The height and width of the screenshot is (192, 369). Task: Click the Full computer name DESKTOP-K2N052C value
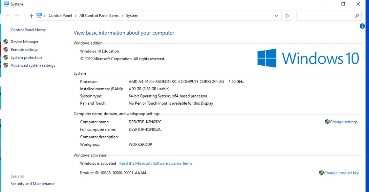[x=145, y=129]
